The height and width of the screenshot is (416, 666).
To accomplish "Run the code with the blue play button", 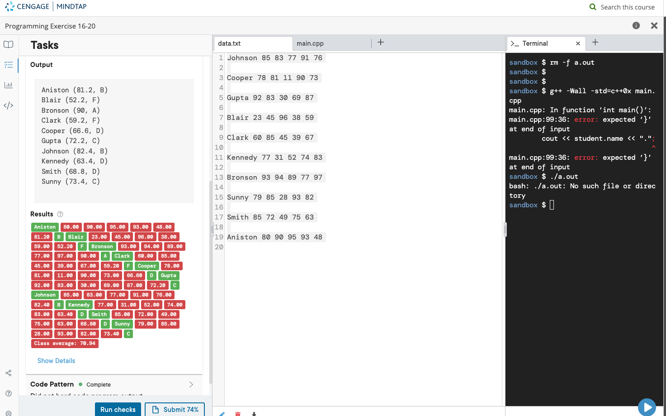I will coord(647,406).
